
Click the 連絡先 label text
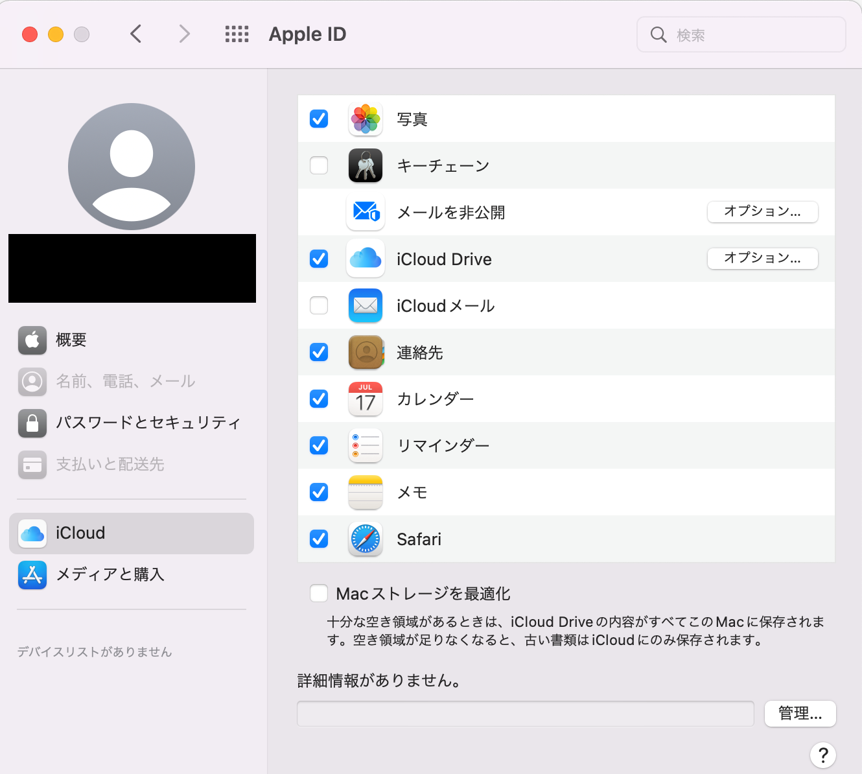pyautogui.click(x=420, y=353)
